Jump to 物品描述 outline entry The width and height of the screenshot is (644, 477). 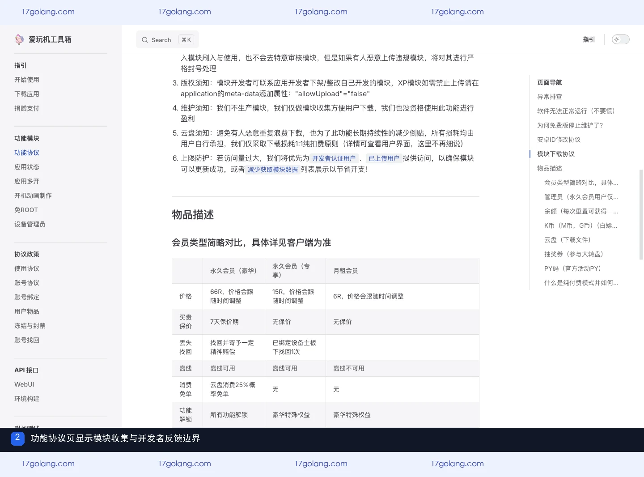tap(550, 168)
